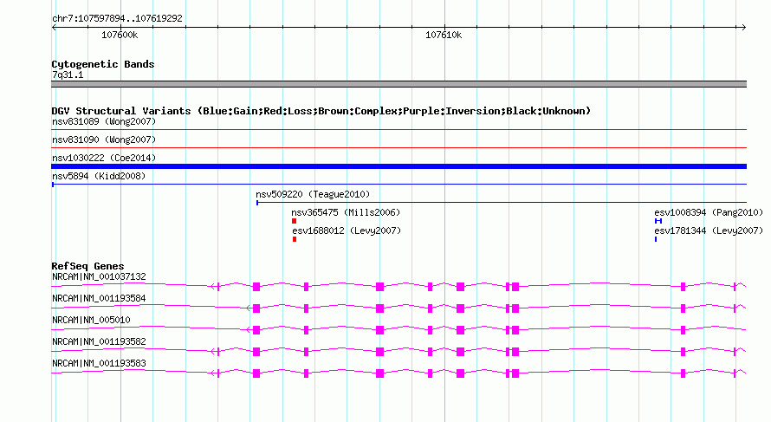The height and width of the screenshot is (422, 771).
Task: Select the nsv1030222 (Coe2014) variant label
Action: coord(104,158)
